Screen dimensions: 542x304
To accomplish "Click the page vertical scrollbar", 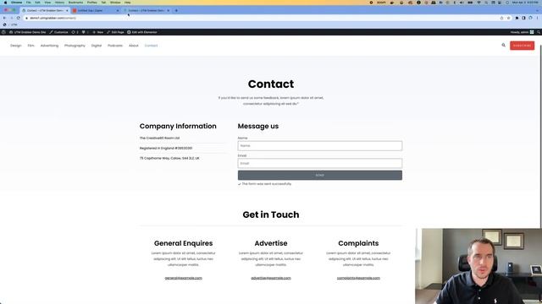I will click(x=540, y=138).
